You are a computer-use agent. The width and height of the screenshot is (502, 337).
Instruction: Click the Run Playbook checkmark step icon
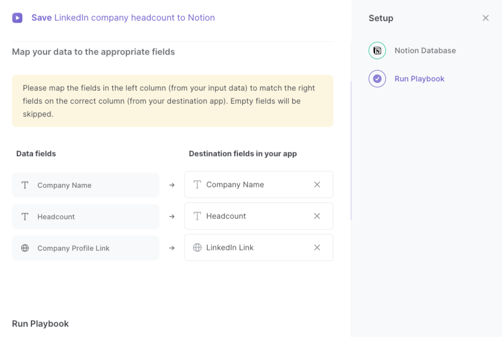tap(377, 79)
